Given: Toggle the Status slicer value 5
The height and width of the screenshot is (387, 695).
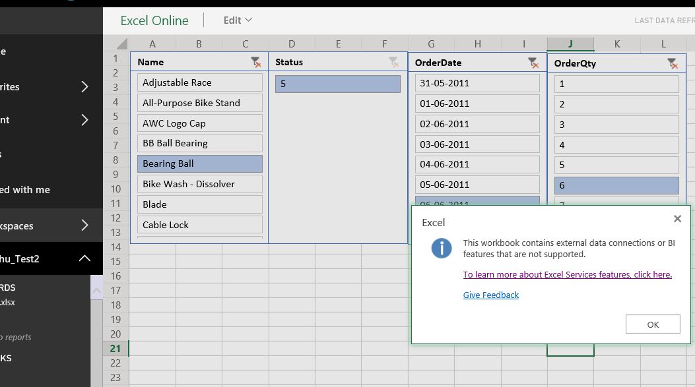Looking at the screenshot, I should 338,84.
